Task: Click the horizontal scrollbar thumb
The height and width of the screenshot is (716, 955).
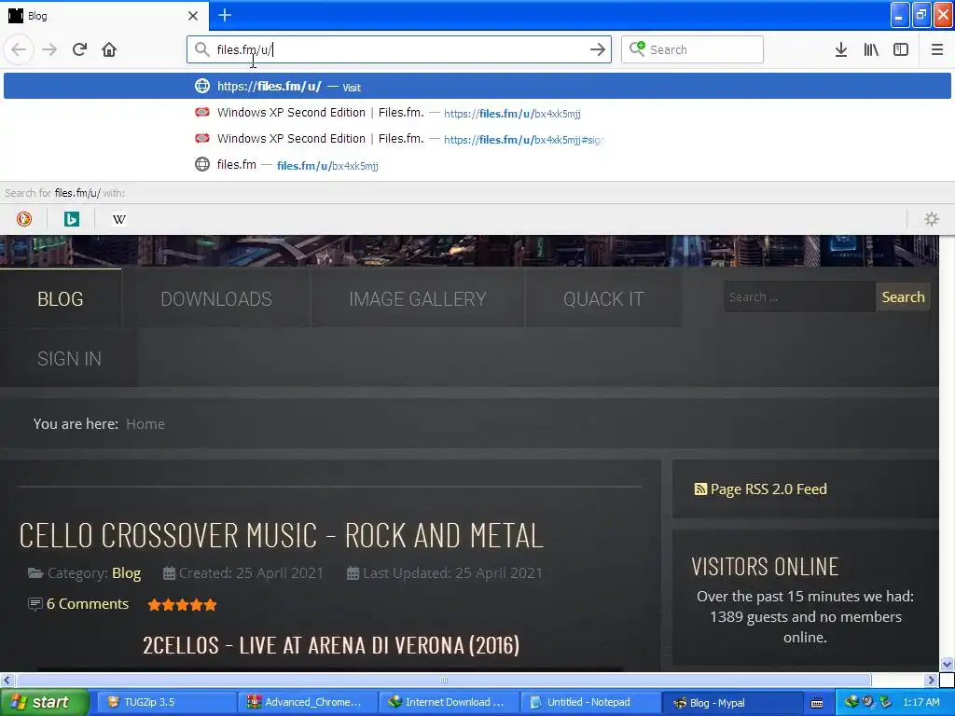Action: tap(443, 680)
